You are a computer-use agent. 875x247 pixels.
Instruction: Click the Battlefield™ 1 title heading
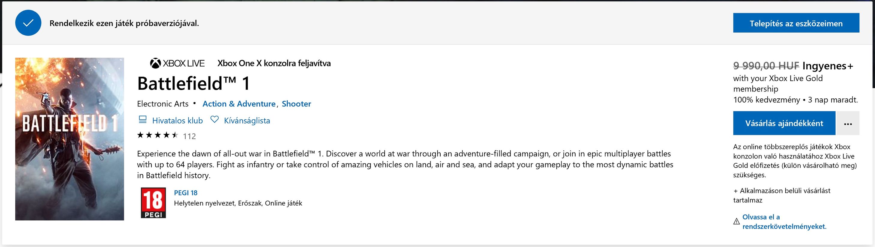[x=193, y=83]
